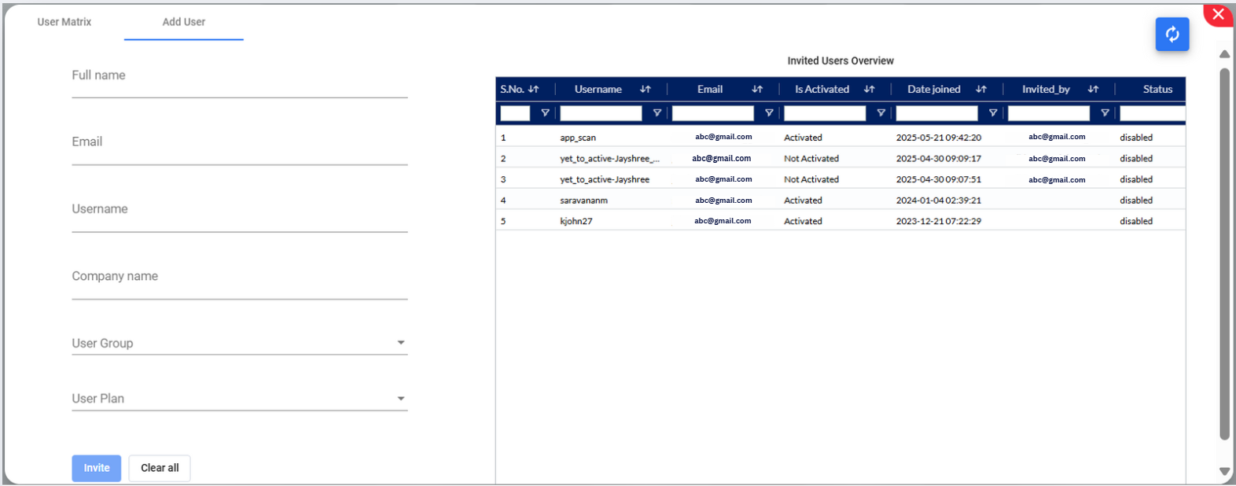Click the vertical scrollbar thumb

1224,252
